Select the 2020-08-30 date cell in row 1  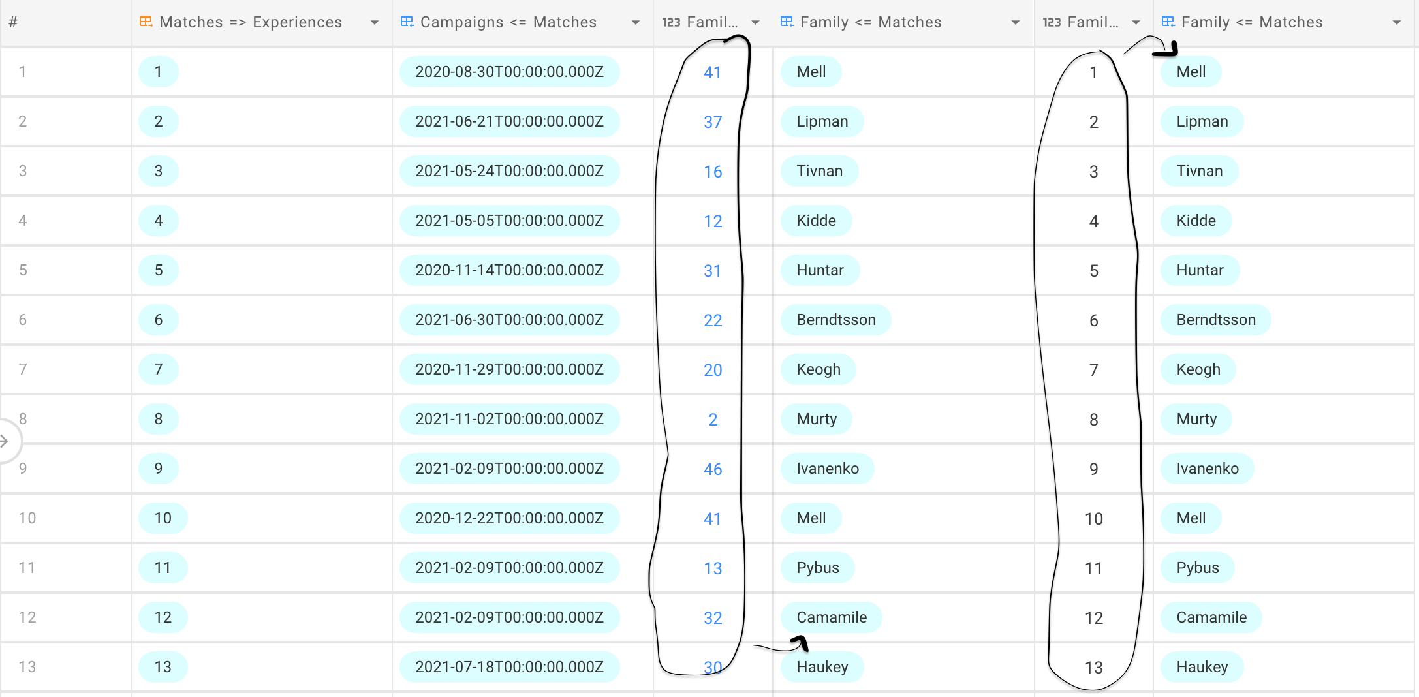point(509,72)
